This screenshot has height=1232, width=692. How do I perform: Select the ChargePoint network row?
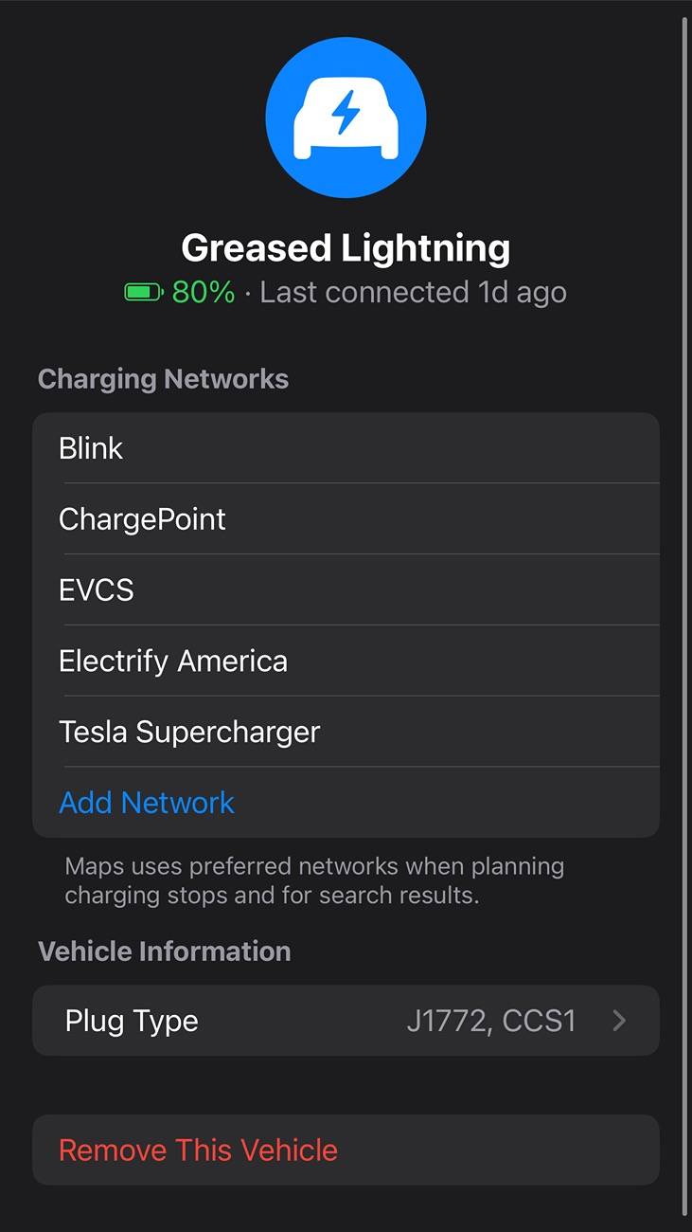(x=346, y=518)
